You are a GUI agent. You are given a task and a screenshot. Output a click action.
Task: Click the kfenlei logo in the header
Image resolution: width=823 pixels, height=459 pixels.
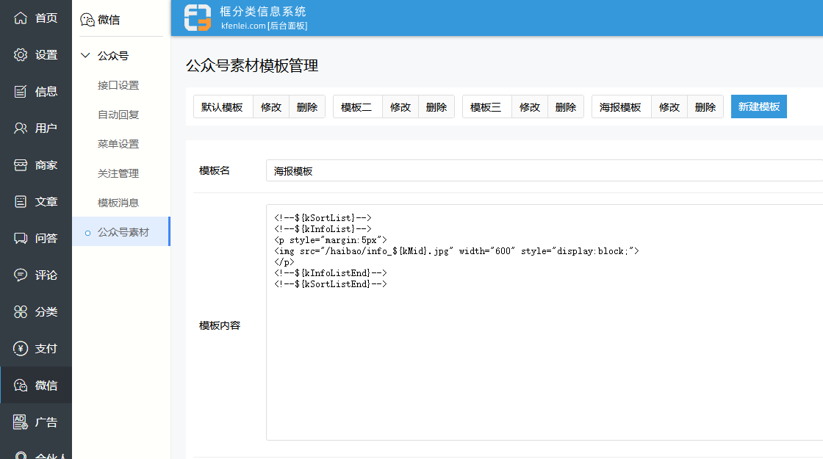tap(197, 18)
